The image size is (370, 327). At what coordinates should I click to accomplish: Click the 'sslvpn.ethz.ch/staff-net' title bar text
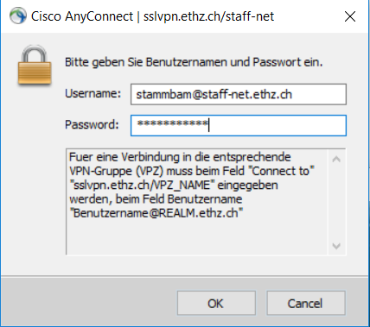[208, 16]
